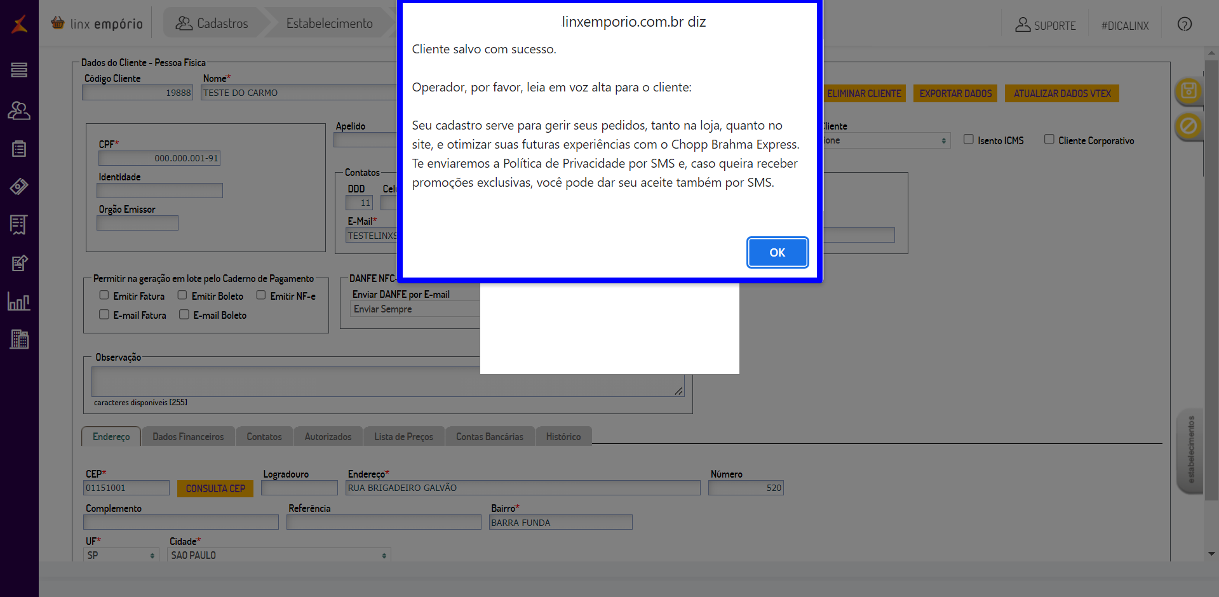Toggle Cliente Corporativo checkbox
The width and height of the screenshot is (1219, 597).
click(1049, 139)
